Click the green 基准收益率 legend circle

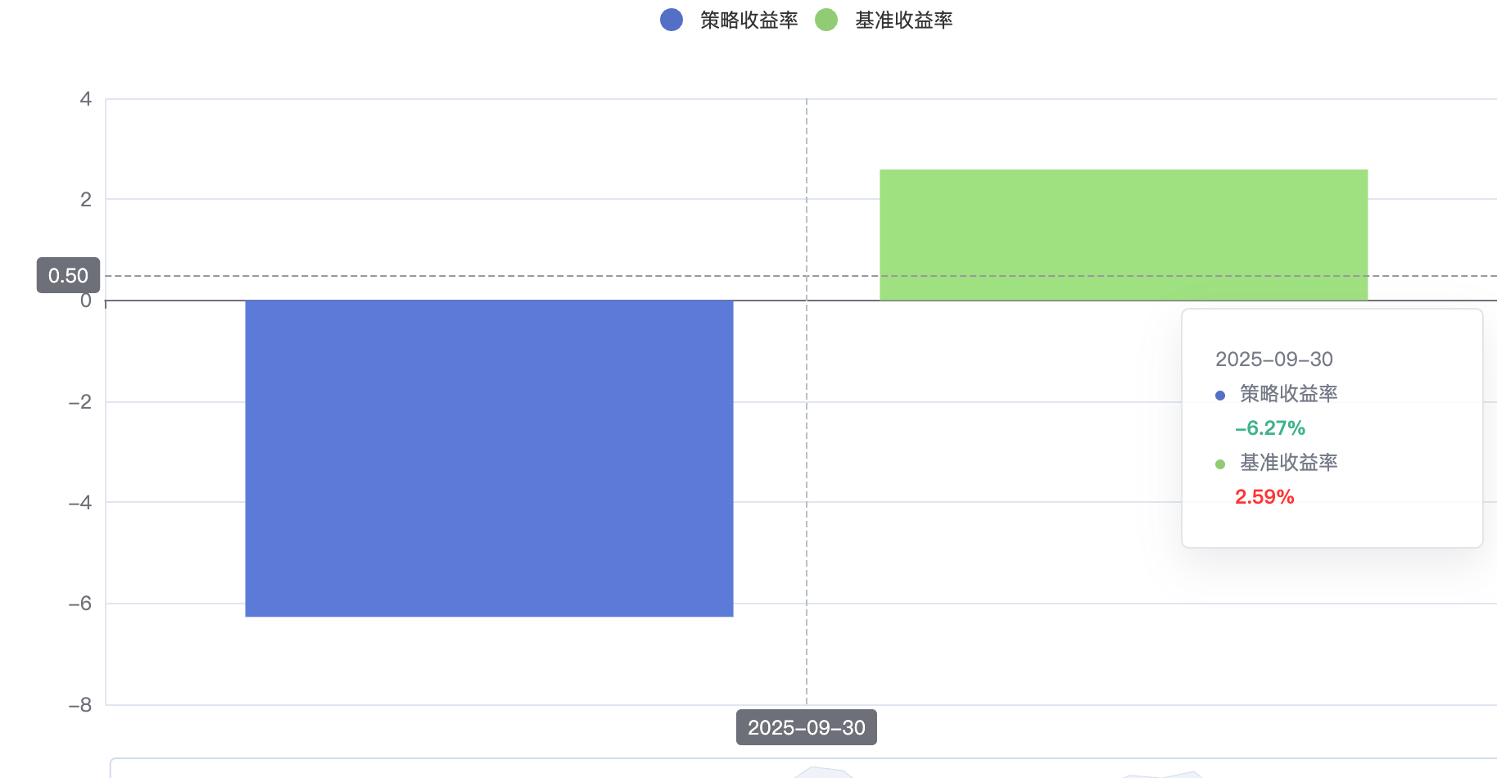[826, 20]
